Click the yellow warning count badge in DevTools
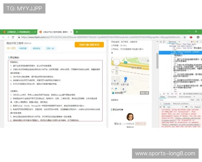 point(196,42)
